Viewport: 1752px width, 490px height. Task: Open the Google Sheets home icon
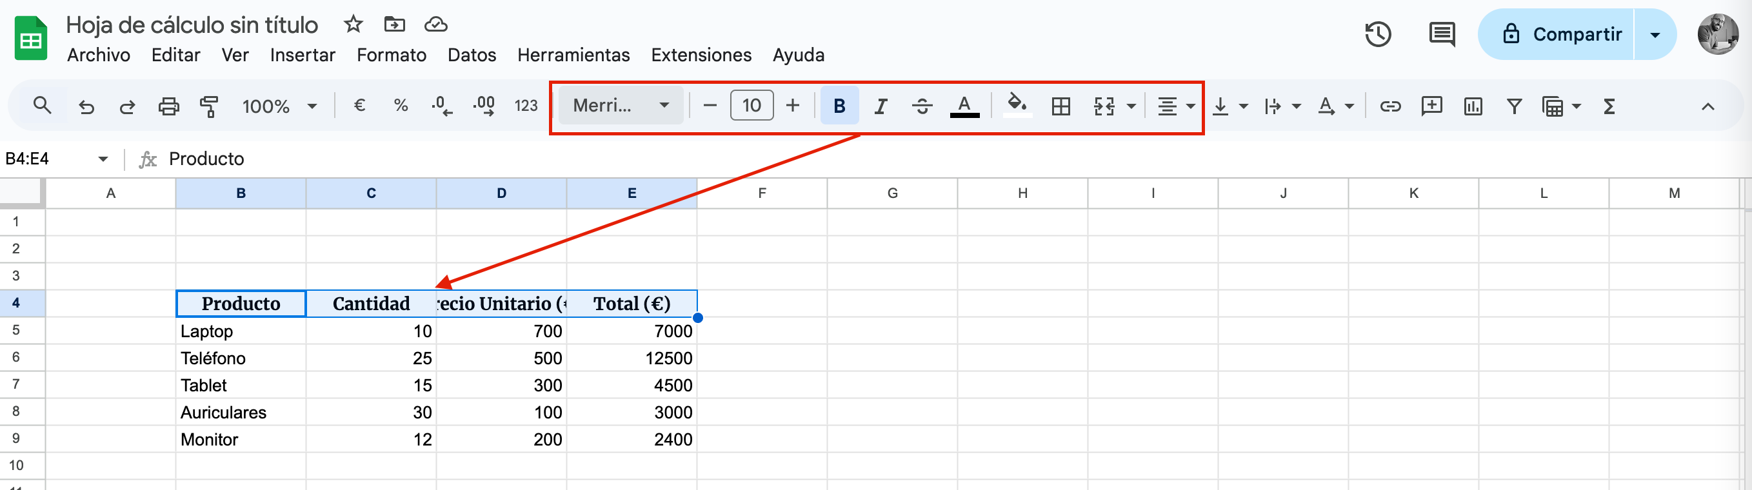click(x=30, y=38)
